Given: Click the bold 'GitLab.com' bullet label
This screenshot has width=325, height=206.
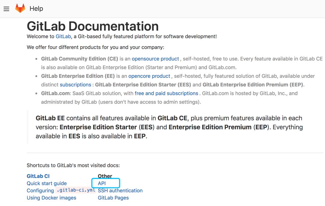Looking at the screenshot, I should point(55,93).
